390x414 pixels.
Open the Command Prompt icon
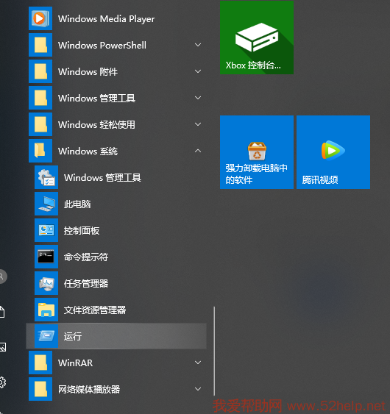tap(46, 257)
